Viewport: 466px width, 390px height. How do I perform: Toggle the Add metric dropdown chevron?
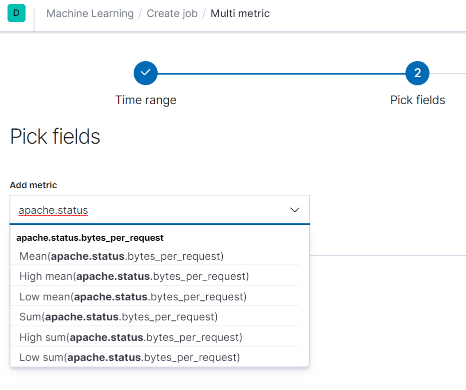(x=294, y=210)
